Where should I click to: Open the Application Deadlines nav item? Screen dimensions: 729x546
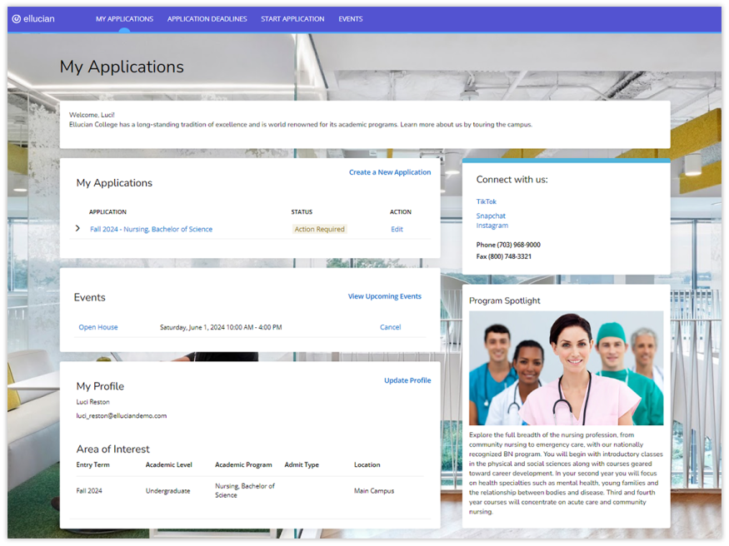(x=207, y=18)
